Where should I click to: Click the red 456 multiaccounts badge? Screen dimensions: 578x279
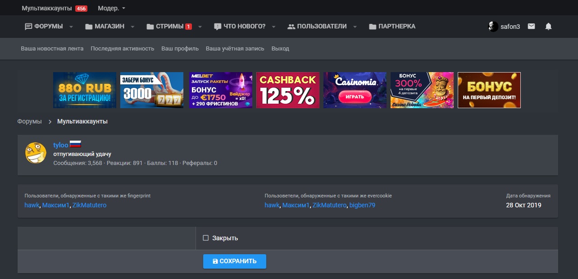coord(81,9)
